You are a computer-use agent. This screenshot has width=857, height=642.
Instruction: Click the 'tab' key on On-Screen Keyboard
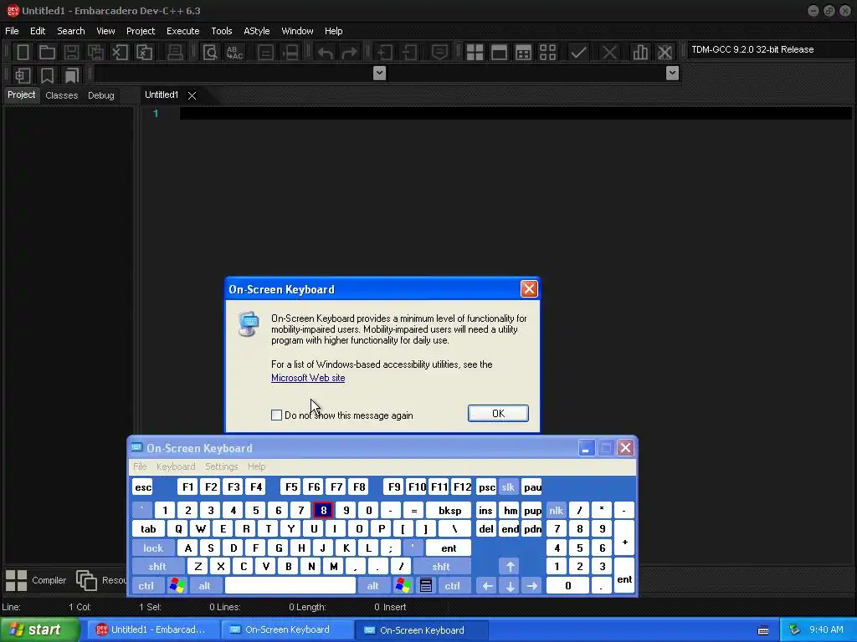click(x=148, y=529)
